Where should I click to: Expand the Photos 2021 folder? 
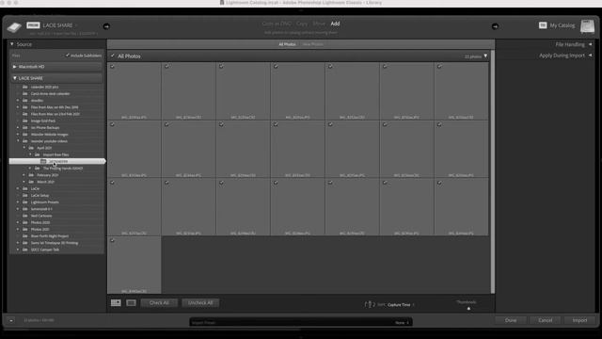(18, 230)
